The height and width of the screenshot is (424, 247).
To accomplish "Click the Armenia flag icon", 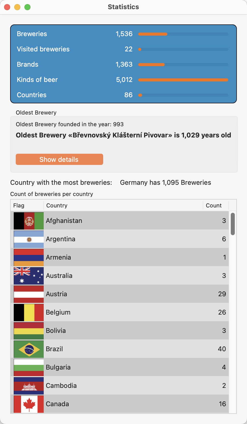I will [29, 257].
